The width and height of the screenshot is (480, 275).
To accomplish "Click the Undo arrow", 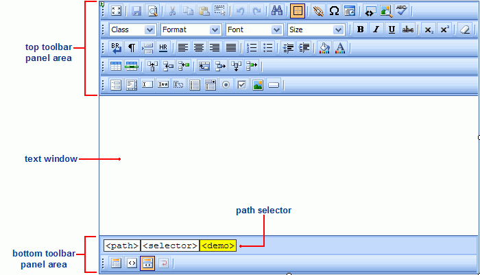I will click(240, 11).
